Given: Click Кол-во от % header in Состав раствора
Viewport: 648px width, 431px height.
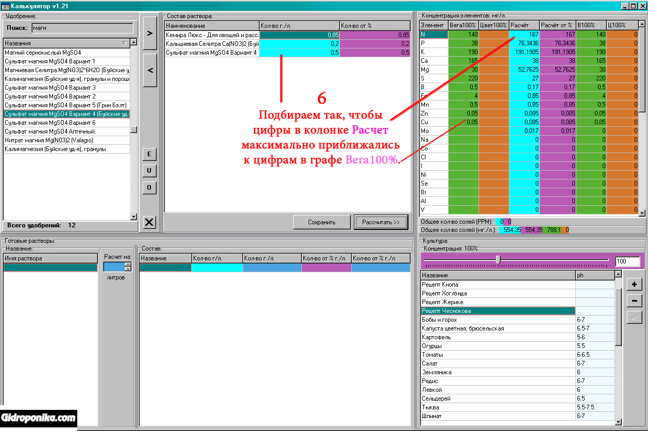Looking at the screenshot, I should tap(375, 26).
